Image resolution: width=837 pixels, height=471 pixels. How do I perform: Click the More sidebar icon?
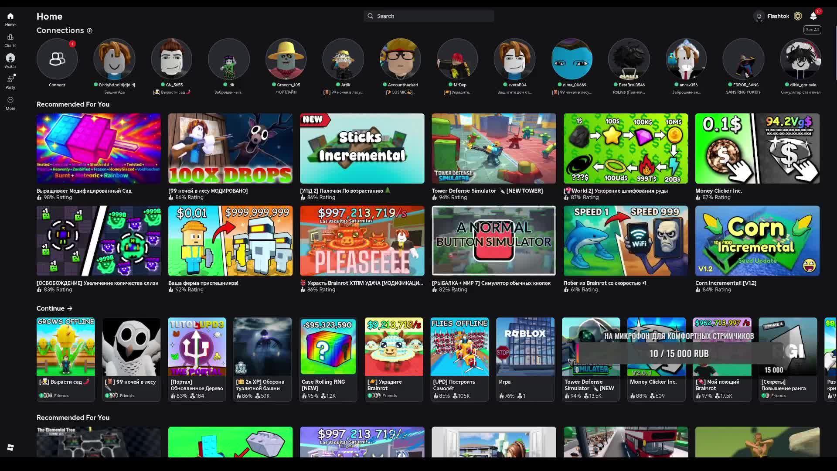click(x=10, y=100)
